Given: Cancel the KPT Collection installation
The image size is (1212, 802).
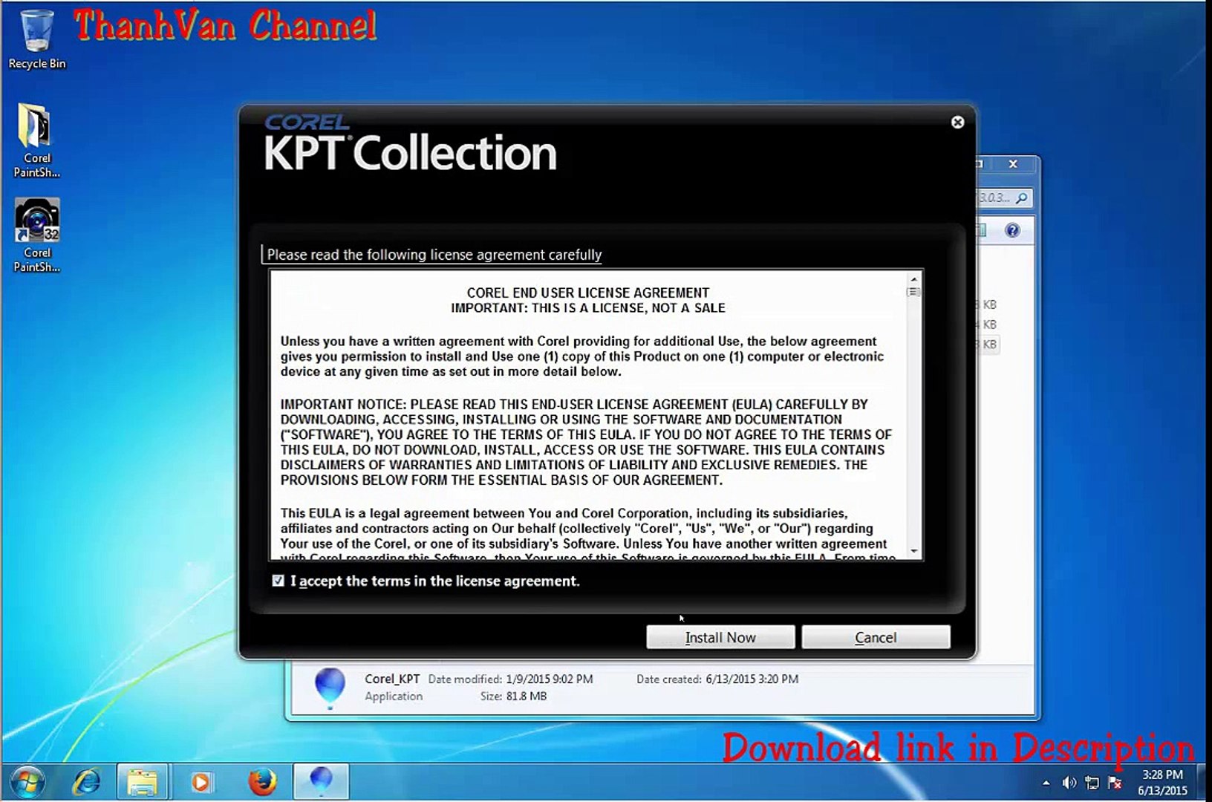Looking at the screenshot, I should [876, 637].
